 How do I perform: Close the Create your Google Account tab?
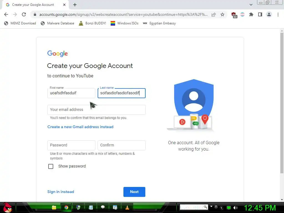[x=64, y=5]
